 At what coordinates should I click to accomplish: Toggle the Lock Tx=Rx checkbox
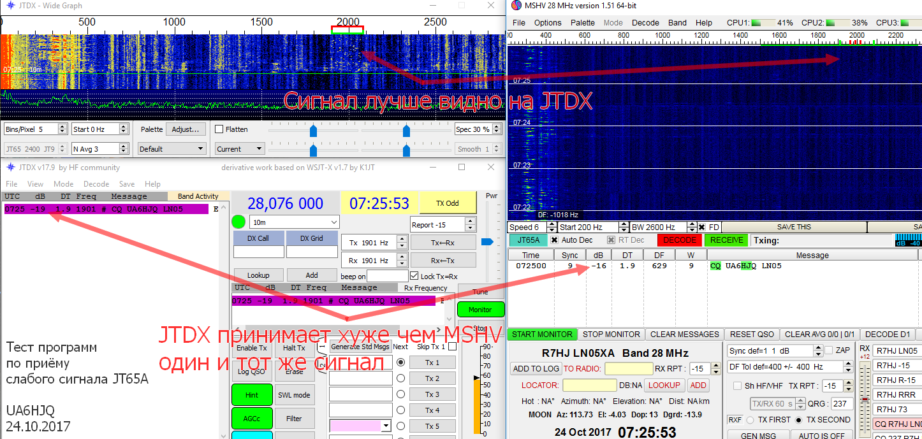[x=414, y=276]
